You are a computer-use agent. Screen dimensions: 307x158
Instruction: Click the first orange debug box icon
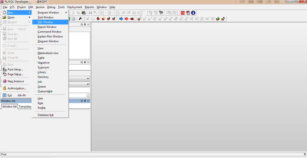coord(139,19)
